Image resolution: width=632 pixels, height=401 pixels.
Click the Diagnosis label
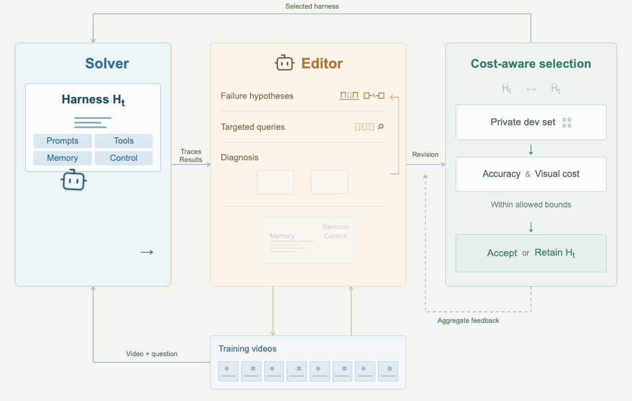pyautogui.click(x=240, y=157)
